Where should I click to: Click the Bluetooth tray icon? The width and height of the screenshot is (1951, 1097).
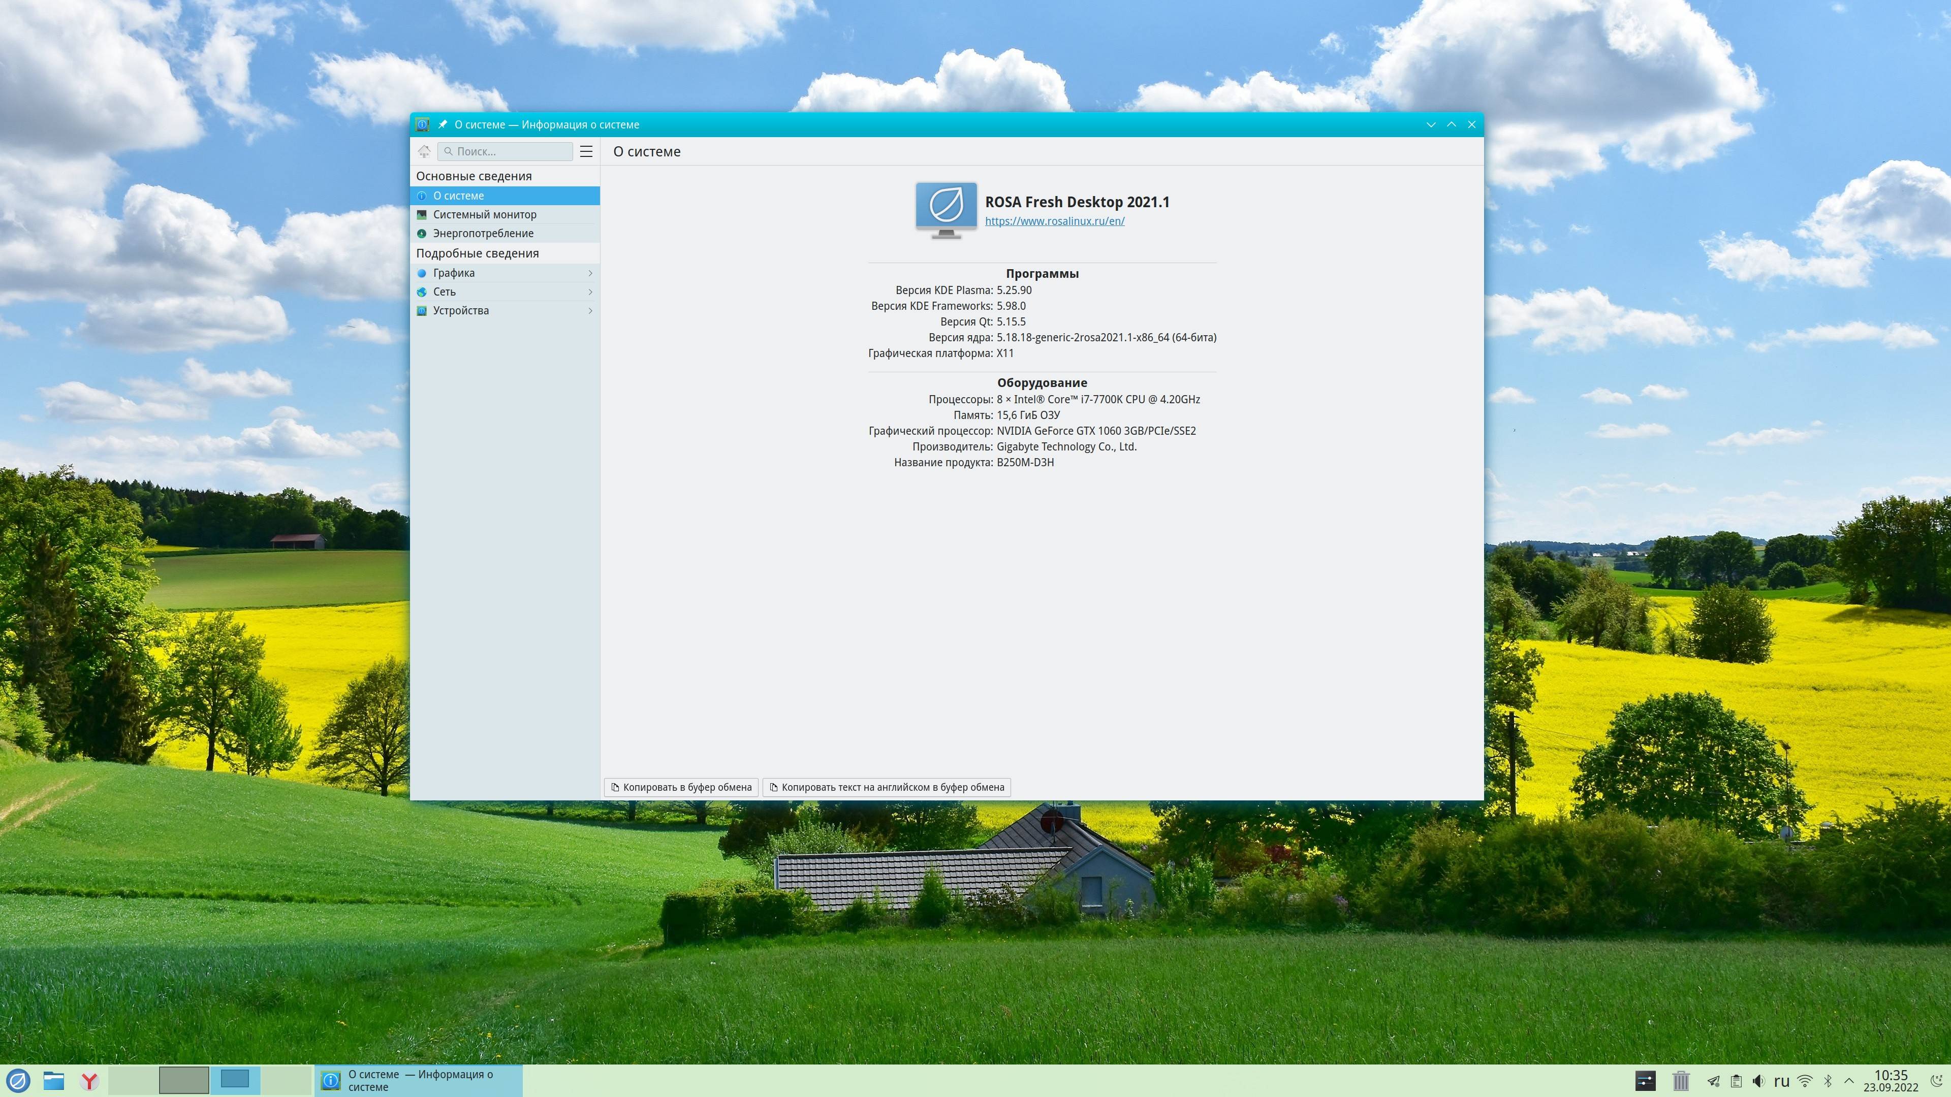point(1828,1081)
